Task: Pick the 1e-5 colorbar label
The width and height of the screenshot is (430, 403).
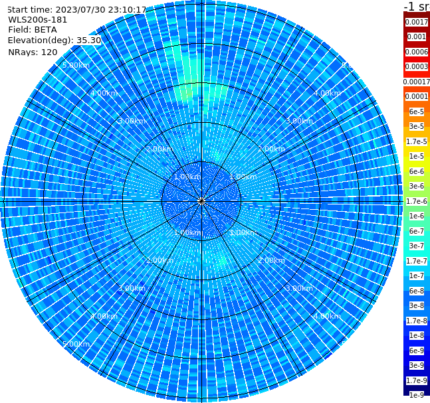Action: [417, 156]
